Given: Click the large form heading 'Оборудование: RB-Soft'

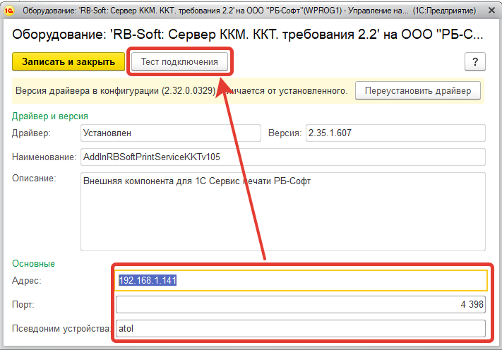Looking at the screenshot, I should tap(248, 35).
